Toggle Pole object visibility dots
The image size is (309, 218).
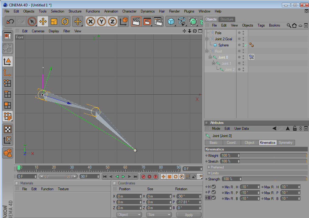[x=243, y=33]
